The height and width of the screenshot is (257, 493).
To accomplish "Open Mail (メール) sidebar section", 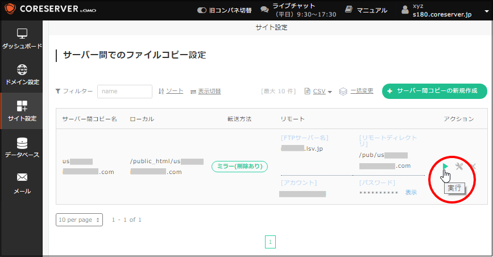I will click(22, 184).
